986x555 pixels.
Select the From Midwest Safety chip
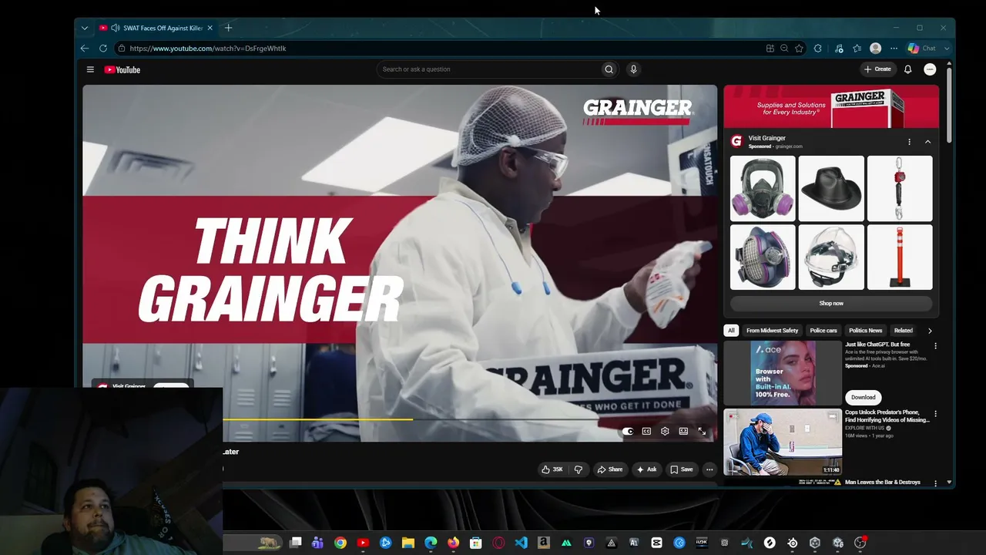point(772,331)
